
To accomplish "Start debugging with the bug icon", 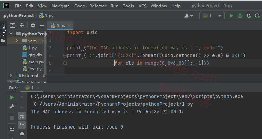I will click(x=240, y=16).
